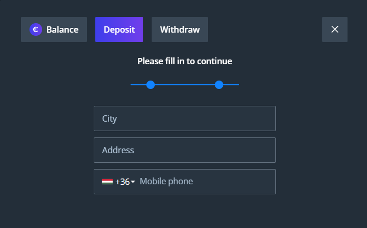
Task: Click the 'Mobile phone' placeholder text
Action: [166, 182]
